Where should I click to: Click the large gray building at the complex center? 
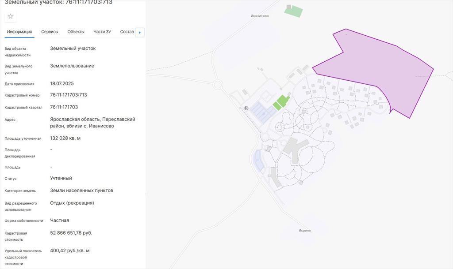pyautogui.click(x=291, y=146)
